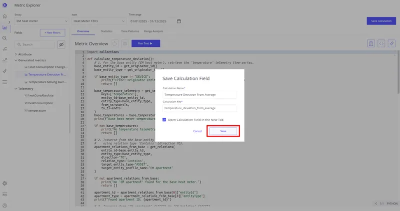Viewport: 400px width, 211px height.
Task: Open the trend line chart sidebar icon
Action: [4, 60]
